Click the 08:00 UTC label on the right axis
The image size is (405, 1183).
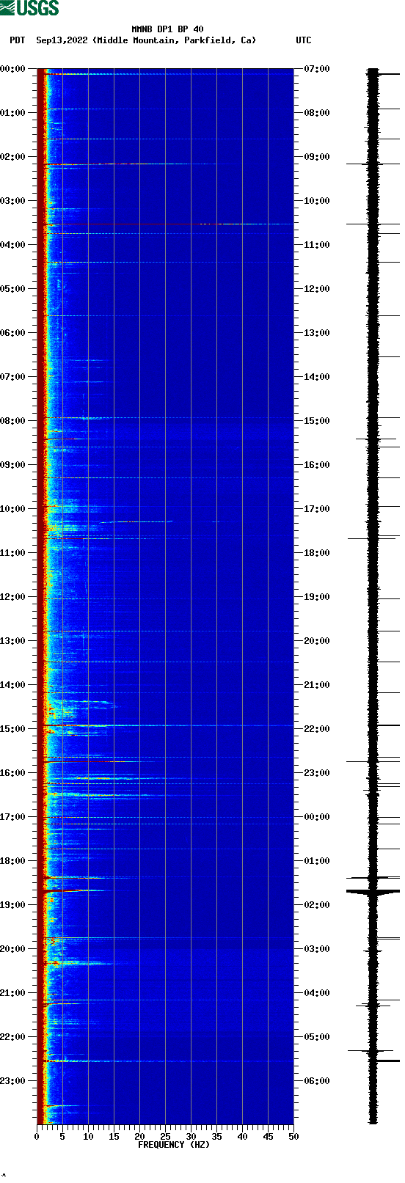click(317, 113)
